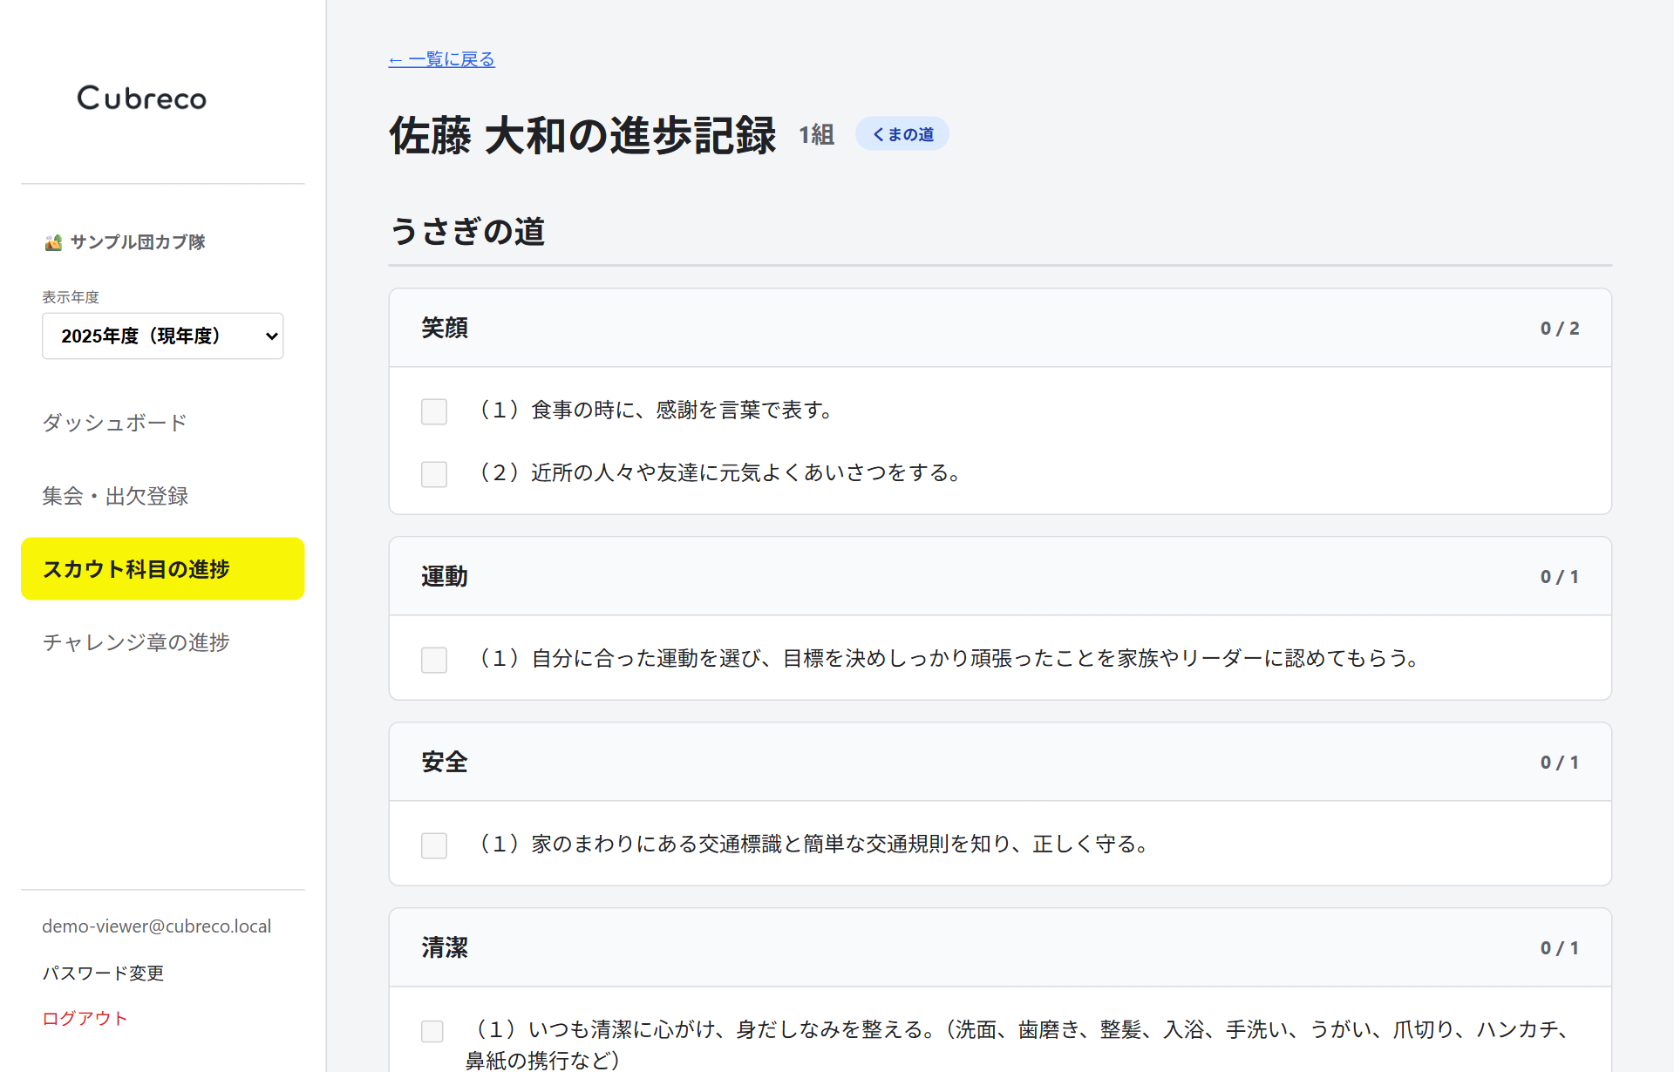
Task: Click the ← 一覧に戻る link
Action: pyautogui.click(x=441, y=59)
